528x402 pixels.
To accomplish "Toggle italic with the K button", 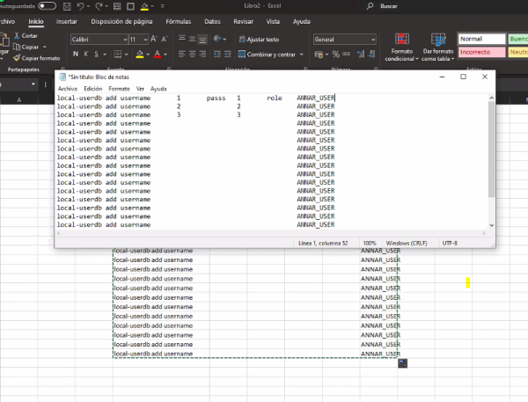I will pyautogui.click(x=86, y=54).
